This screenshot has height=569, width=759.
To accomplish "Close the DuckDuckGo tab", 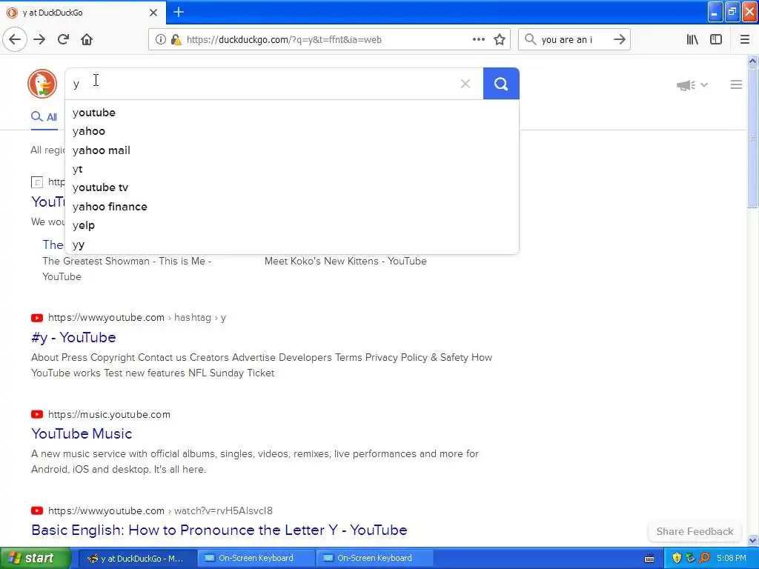I will point(153,13).
